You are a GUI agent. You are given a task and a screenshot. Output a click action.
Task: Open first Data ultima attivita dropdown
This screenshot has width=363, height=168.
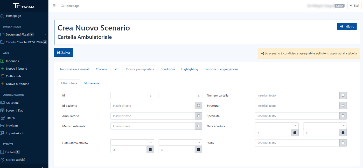pyautogui.click(x=132, y=143)
